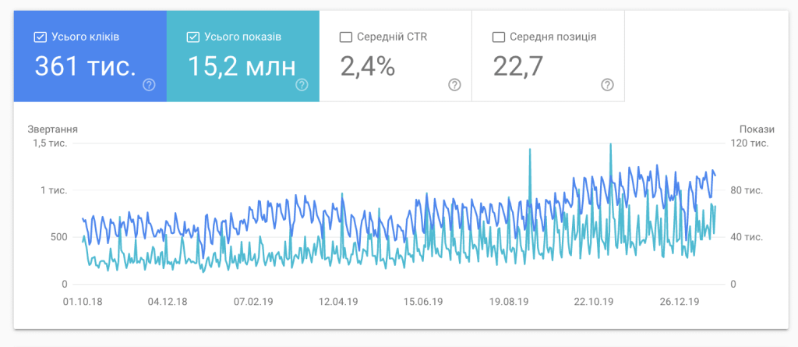Screen dimensions: 798x347
Task: Click the tallest impressions peak near 22.10.19
Action: [x=610, y=147]
